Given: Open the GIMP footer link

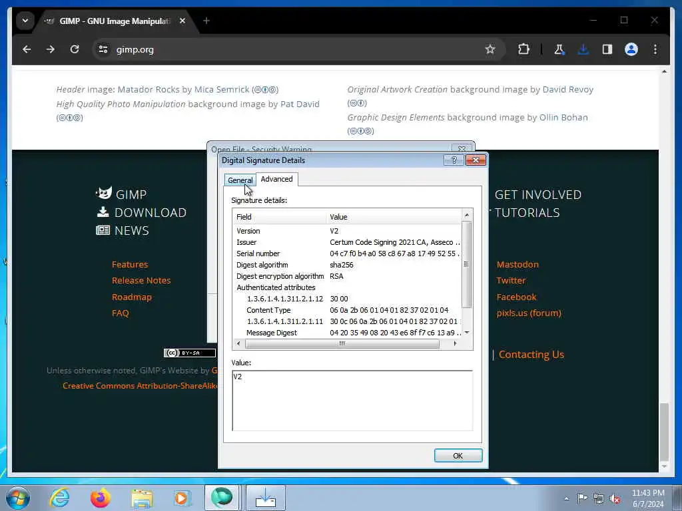Looking at the screenshot, I should [122, 194].
